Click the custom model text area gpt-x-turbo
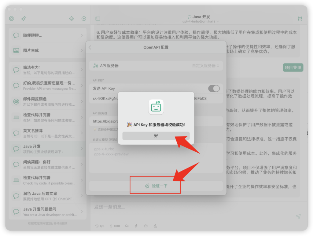This screenshot has height=236, width=313. 156,158
